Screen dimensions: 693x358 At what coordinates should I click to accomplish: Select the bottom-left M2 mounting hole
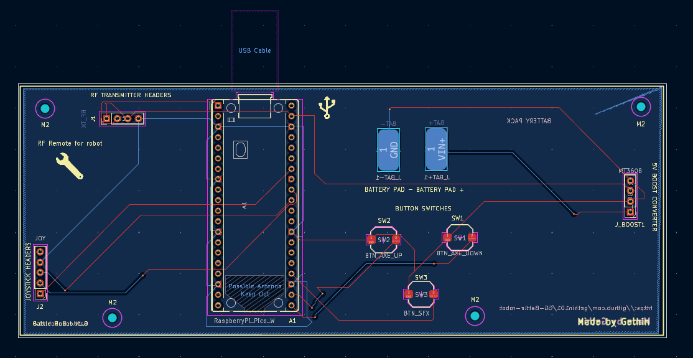pos(112,318)
